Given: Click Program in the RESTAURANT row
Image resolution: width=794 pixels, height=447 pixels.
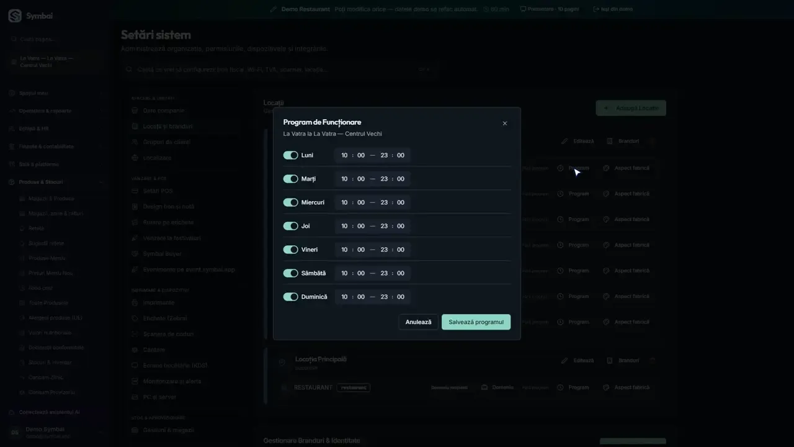Looking at the screenshot, I should 573,387.
